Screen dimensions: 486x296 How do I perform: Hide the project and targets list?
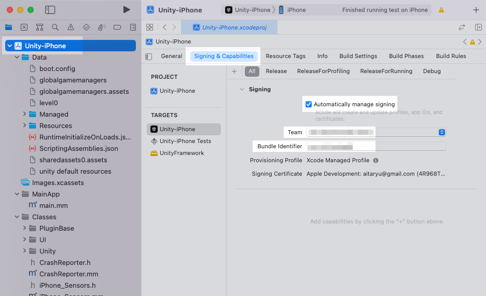point(149,57)
